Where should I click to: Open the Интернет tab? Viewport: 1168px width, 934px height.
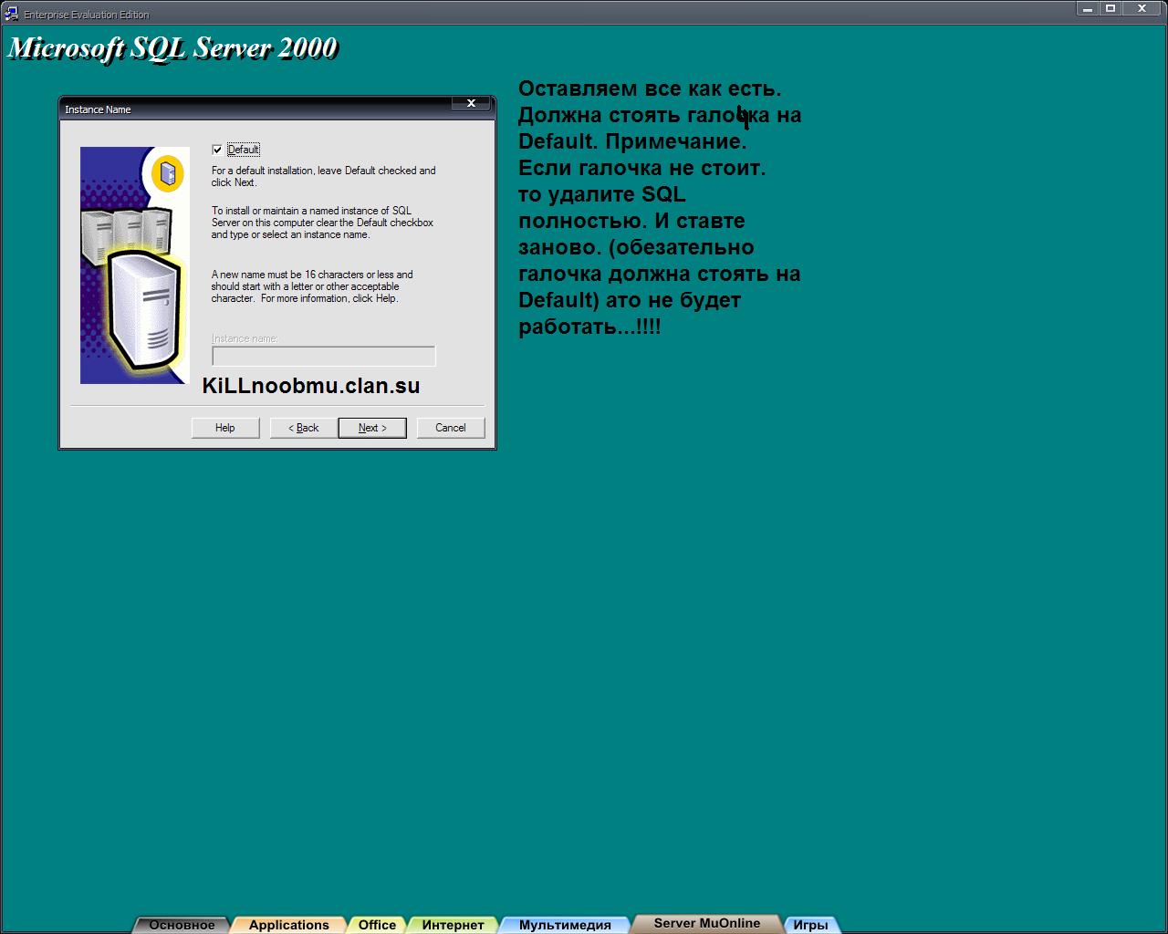(453, 925)
